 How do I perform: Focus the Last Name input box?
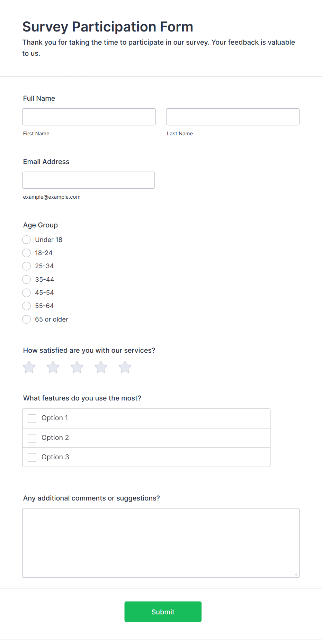click(232, 117)
